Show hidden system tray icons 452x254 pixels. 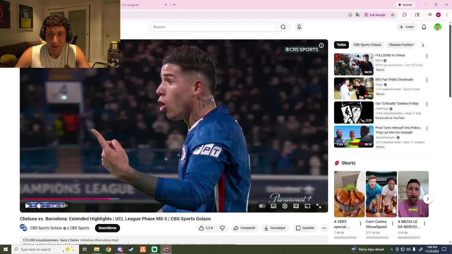[392, 249]
